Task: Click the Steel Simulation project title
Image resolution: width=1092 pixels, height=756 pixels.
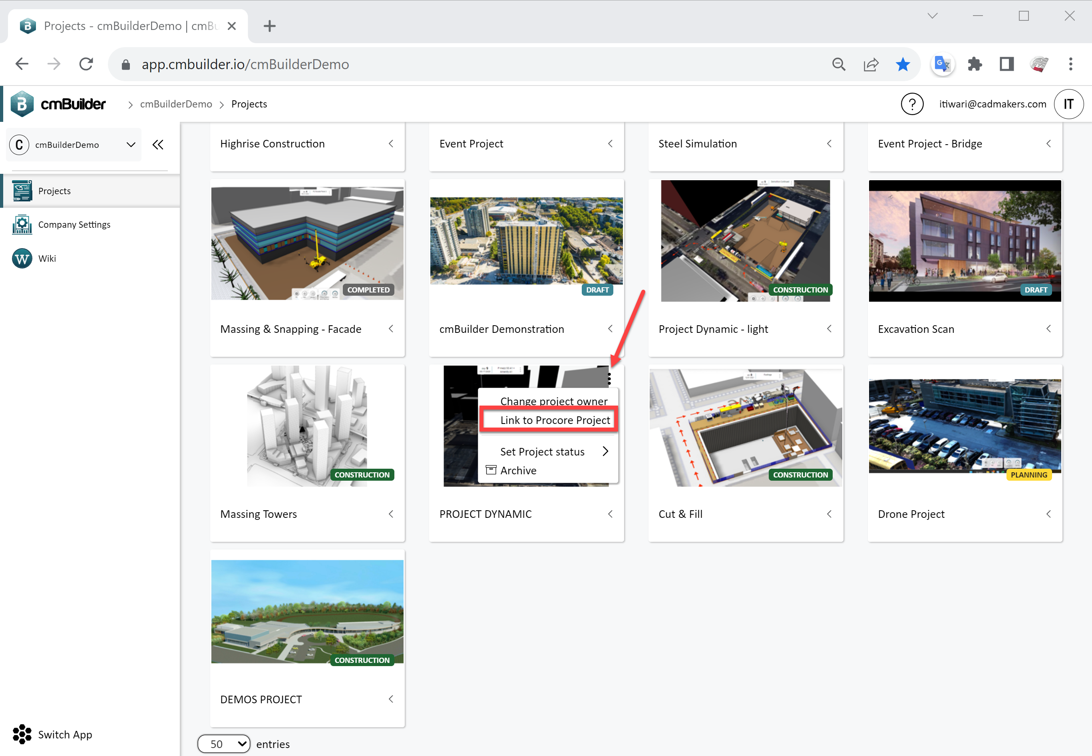Action: [x=698, y=143]
